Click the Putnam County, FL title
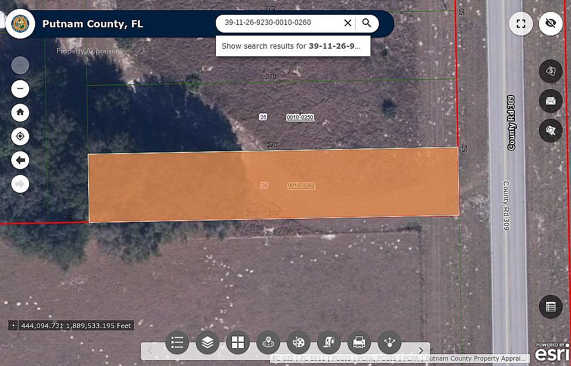571x366 pixels. point(93,24)
